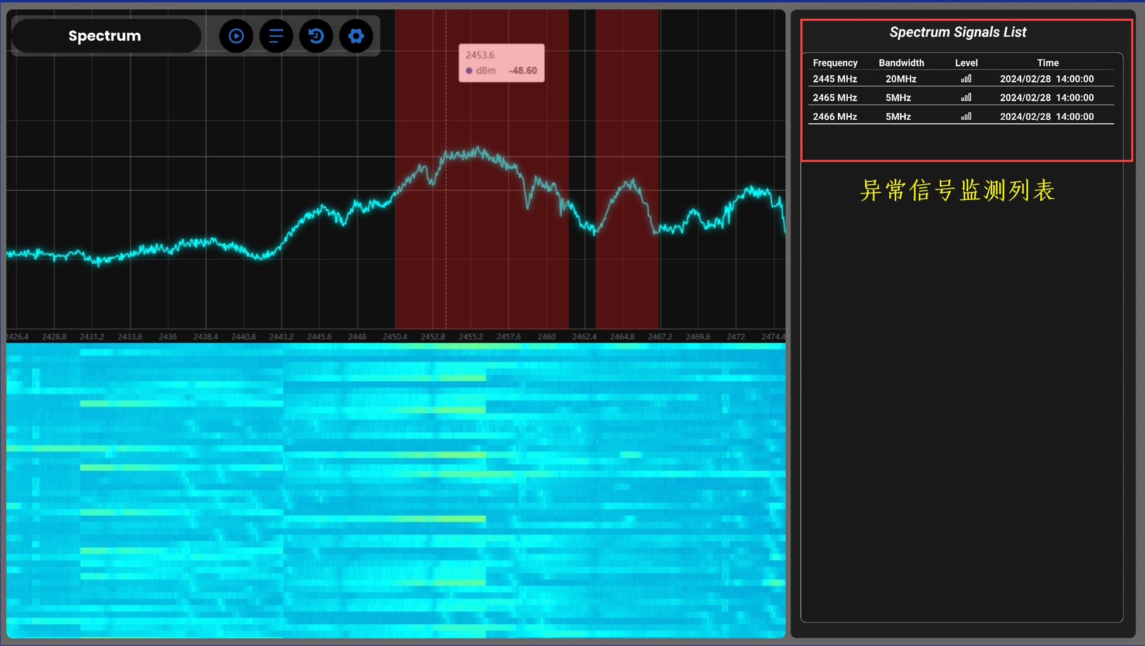This screenshot has height=646, width=1145.
Task: Open the settings gear icon
Action: pyautogui.click(x=356, y=36)
